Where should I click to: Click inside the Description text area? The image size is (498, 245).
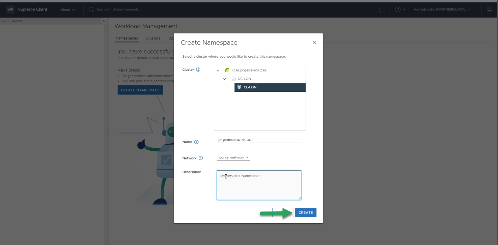coord(259,185)
